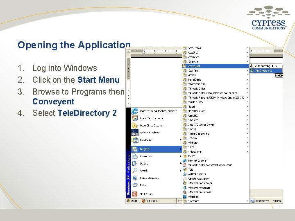Open the Run dialog entry

click(157, 185)
